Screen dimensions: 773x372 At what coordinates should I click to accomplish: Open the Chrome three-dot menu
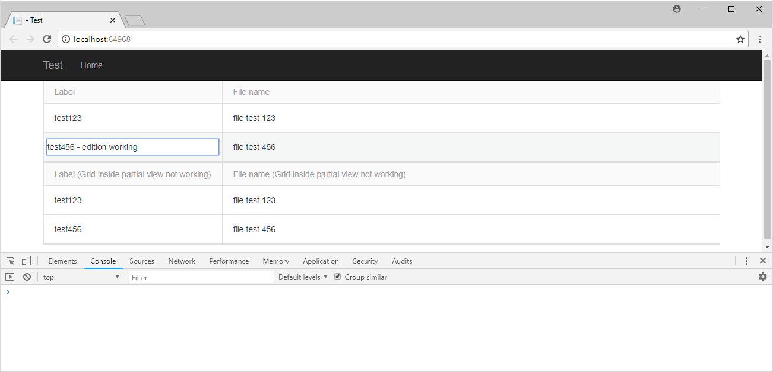[760, 40]
